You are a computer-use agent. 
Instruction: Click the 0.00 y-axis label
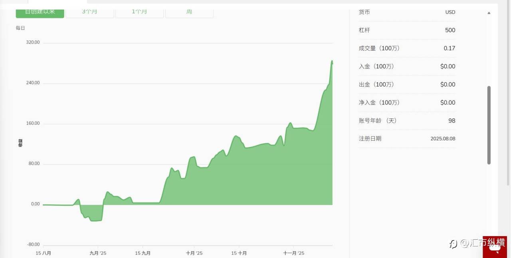tap(35, 204)
